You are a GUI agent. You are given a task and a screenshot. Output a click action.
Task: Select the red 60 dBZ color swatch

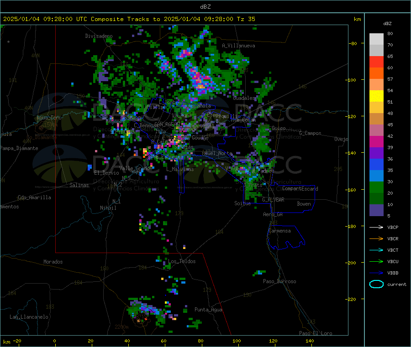coord(376,62)
